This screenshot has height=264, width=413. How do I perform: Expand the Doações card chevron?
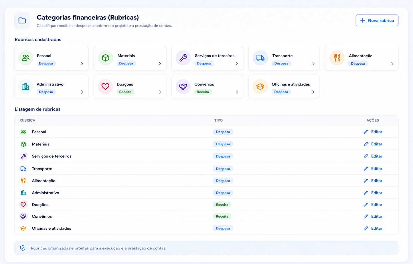(x=160, y=92)
